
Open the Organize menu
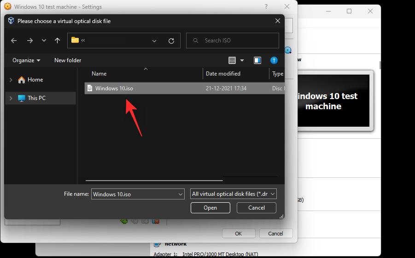click(26, 60)
